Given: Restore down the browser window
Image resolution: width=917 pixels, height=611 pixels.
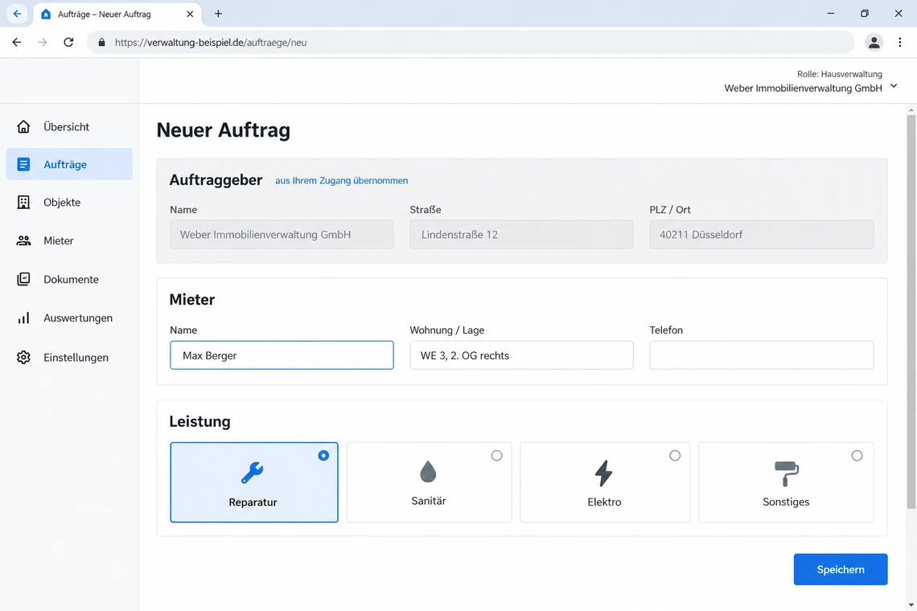Looking at the screenshot, I should point(865,14).
